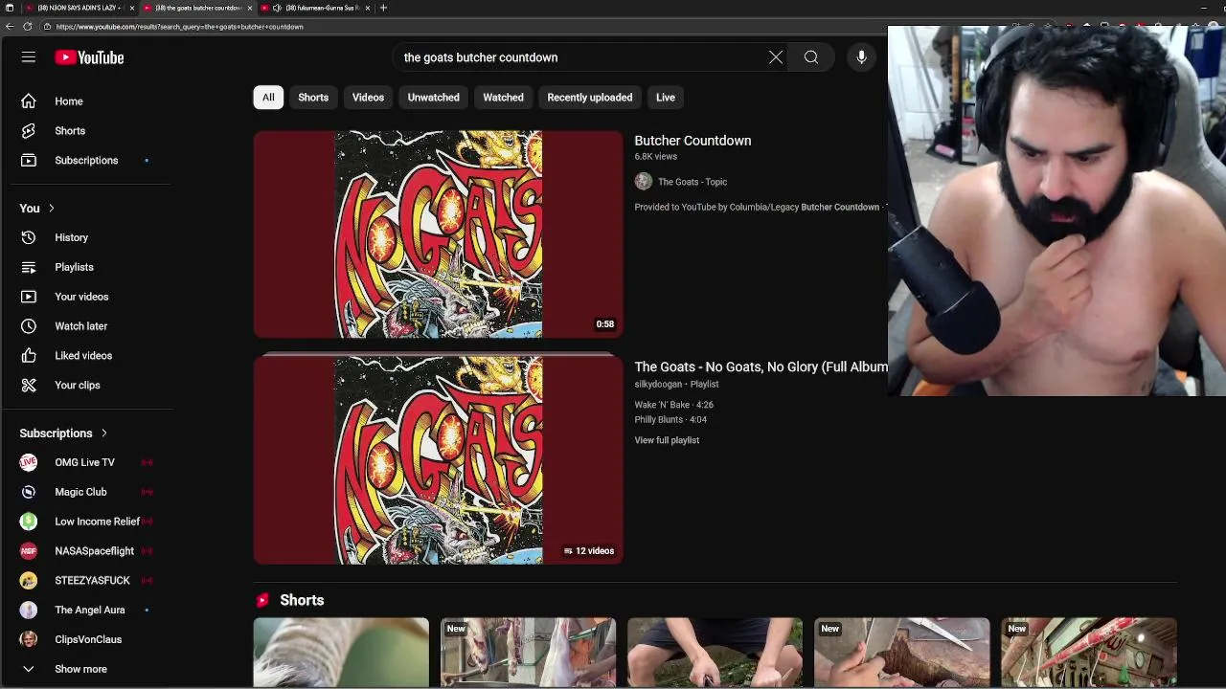Select the Shorts filter chip
This screenshot has height=689, width=1226.
[x=313, y=98]
